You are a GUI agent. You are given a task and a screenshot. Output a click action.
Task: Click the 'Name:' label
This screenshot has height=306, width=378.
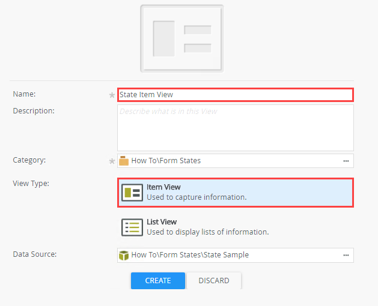(24, 94)
